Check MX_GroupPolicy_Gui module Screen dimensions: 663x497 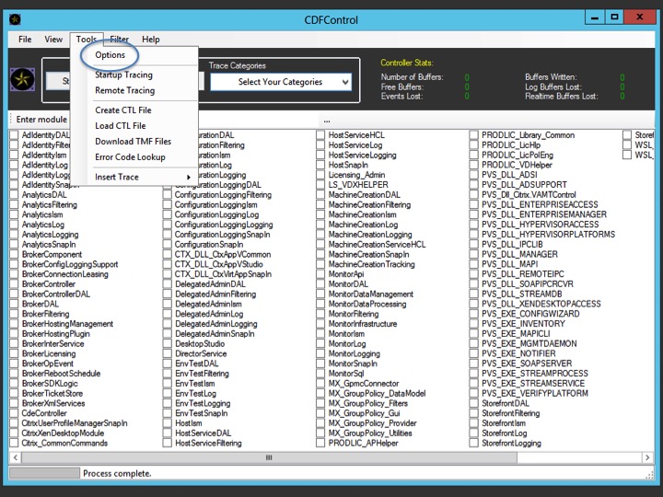pos(321,413)
